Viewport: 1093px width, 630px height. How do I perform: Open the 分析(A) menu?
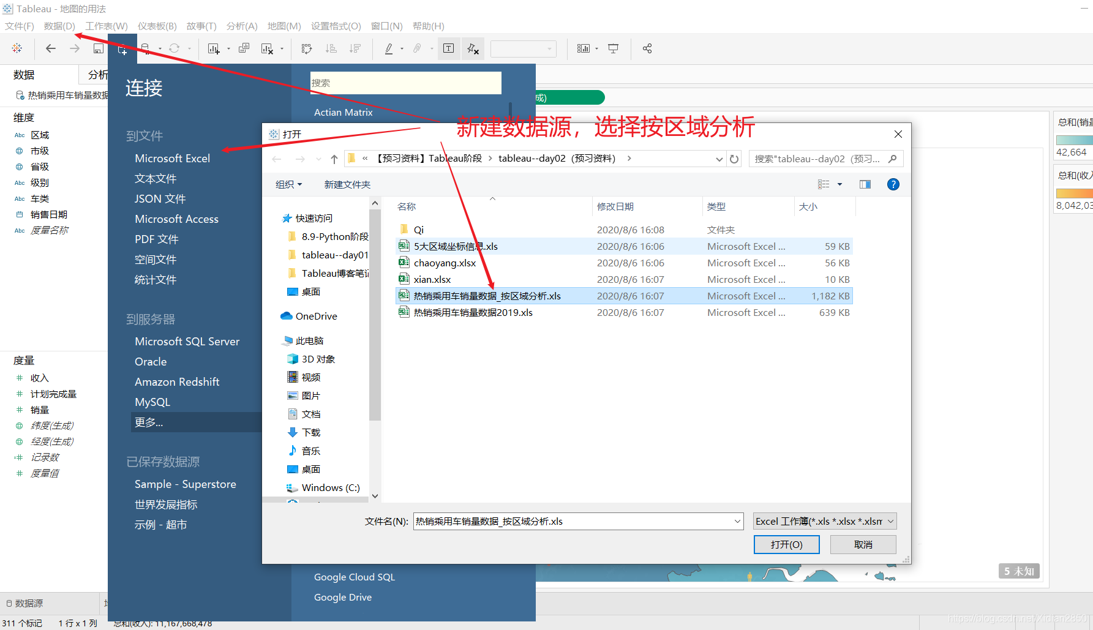(x=242, y=26)
